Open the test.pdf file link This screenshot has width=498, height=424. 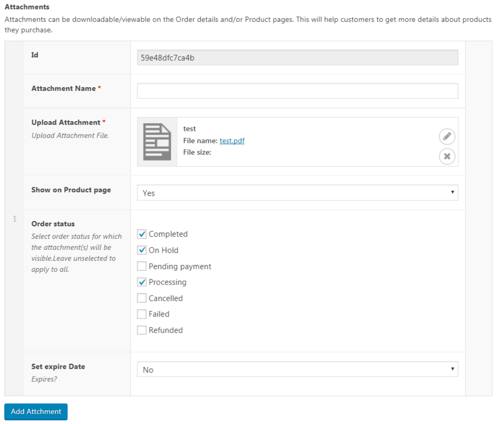tap(232, 141)
